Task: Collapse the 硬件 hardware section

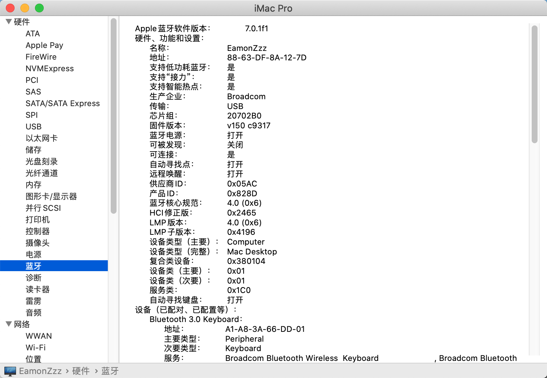Action: click(9, 22)
